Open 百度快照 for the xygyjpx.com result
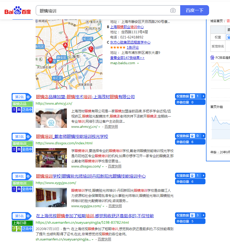Viewport: 230px width, 242px height. tap(115, 206)
